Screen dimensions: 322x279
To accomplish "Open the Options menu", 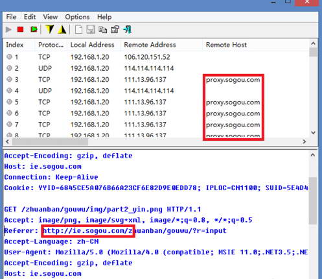I will 77,17.
